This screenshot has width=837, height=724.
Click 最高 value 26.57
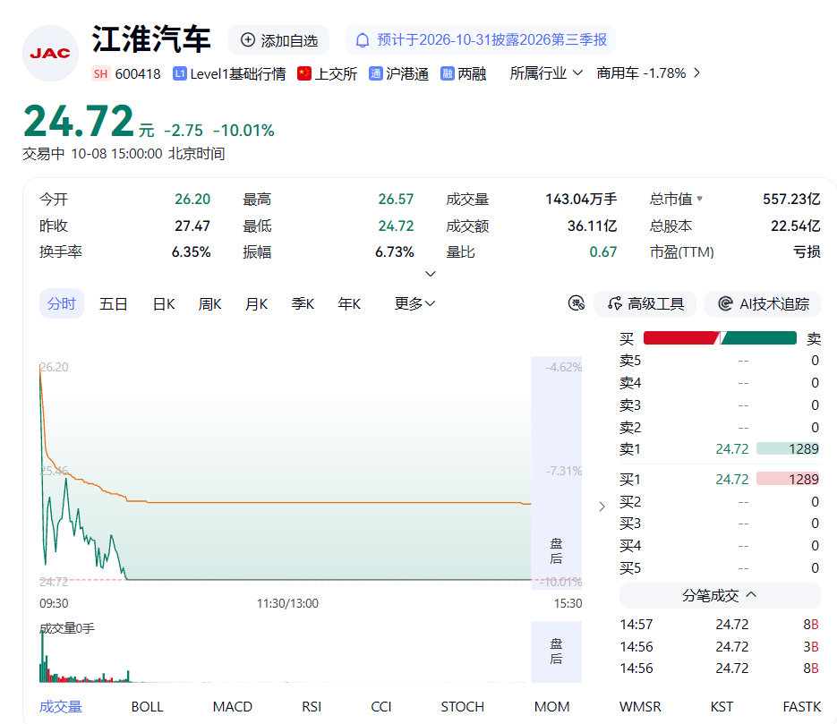coord(396,199)
